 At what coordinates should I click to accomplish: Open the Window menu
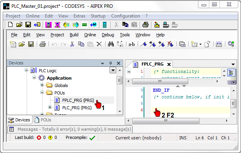(x=143, y=35)
